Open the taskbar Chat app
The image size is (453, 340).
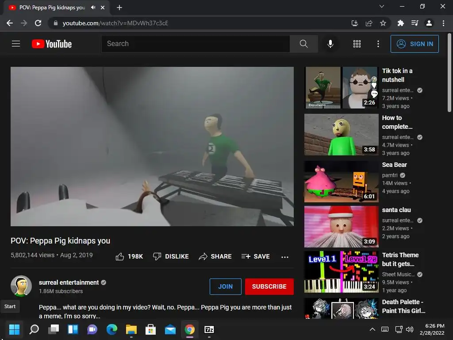pos(92,329)
